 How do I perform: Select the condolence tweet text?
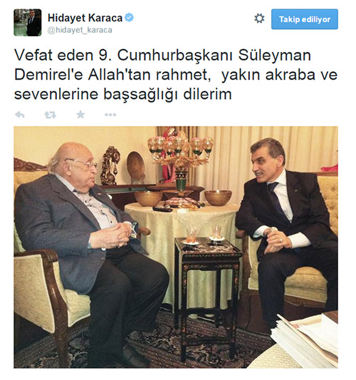tap(176, 75)
